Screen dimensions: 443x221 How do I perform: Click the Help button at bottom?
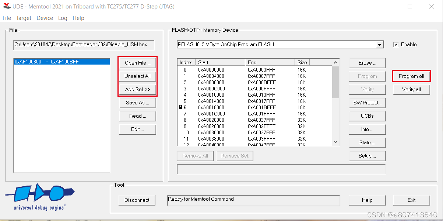click(368, 200)
